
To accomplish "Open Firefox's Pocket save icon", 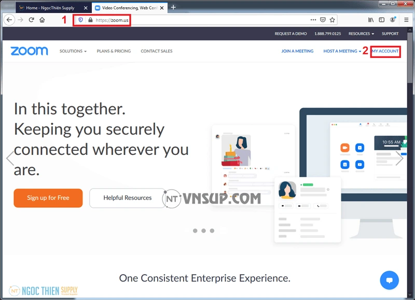I will [323, 20].
